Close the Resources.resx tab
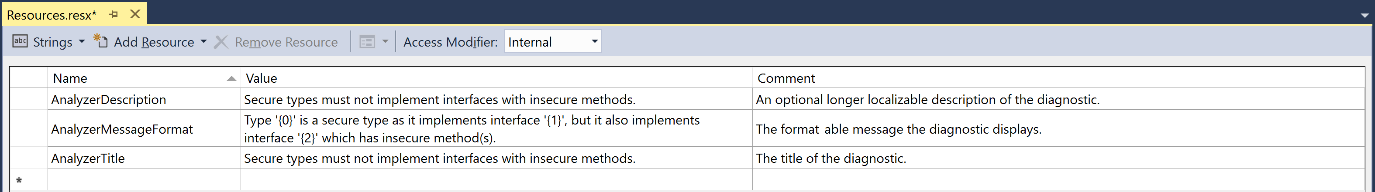 [x=135, y=14]
